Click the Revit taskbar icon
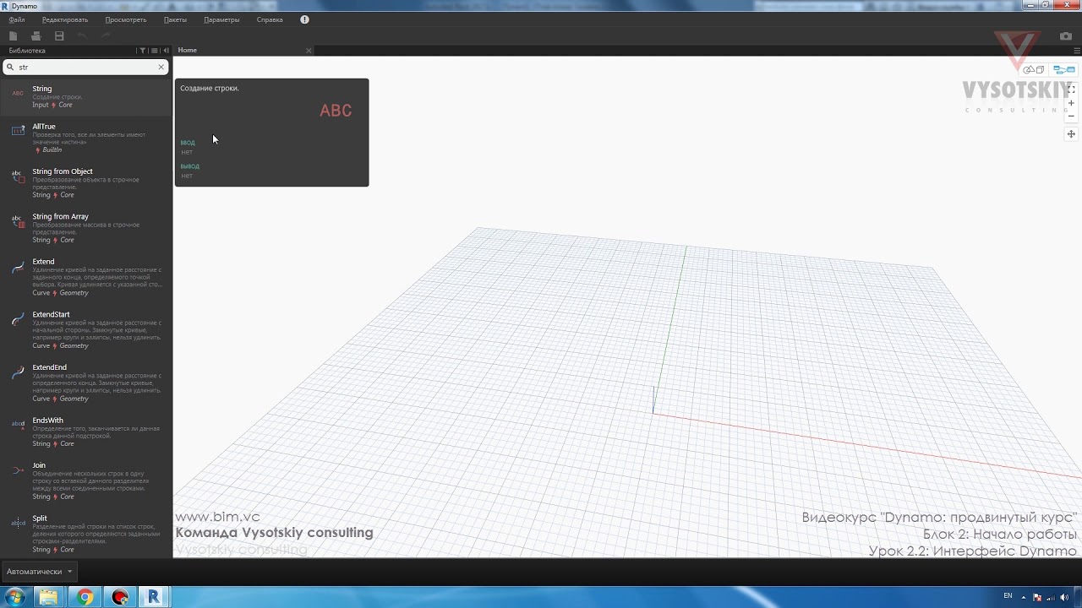Image resolution: width=1082 pixels, height=608 pixels. pyautogui.click(x=154, y=597)
